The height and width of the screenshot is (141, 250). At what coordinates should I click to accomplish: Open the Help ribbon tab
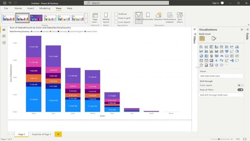(x=70, y=8)
